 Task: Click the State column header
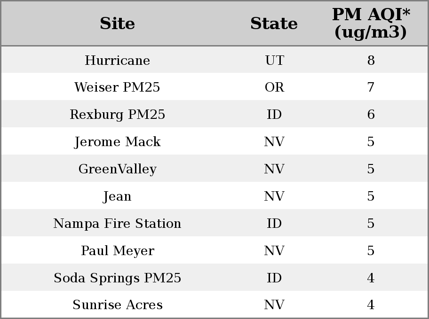[x=274, y=23]
